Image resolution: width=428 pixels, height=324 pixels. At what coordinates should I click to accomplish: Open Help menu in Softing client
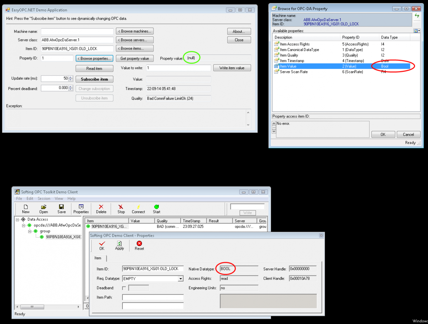coord(72,198)
